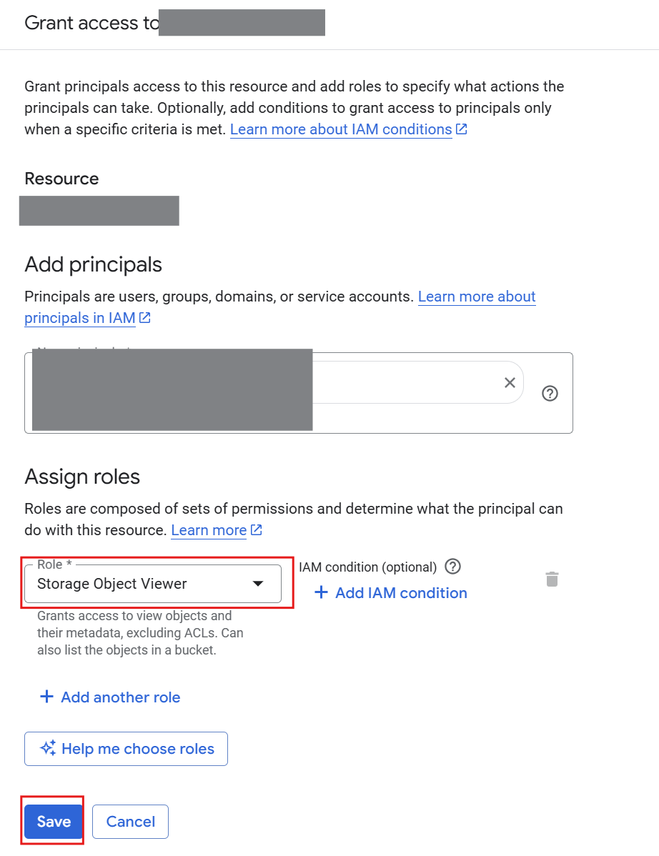Click the sparkle icon on Help me choose roles
659x856 pixels.
(48, 748)
